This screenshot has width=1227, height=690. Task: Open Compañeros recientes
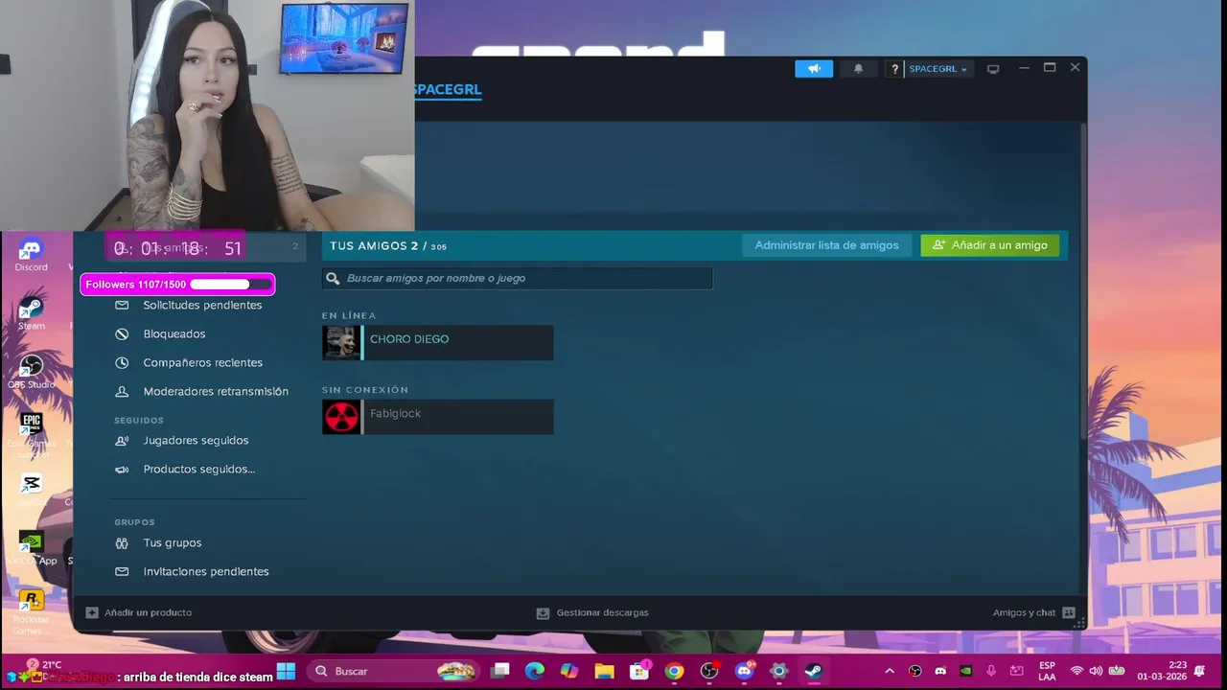[x=202, y=362]
